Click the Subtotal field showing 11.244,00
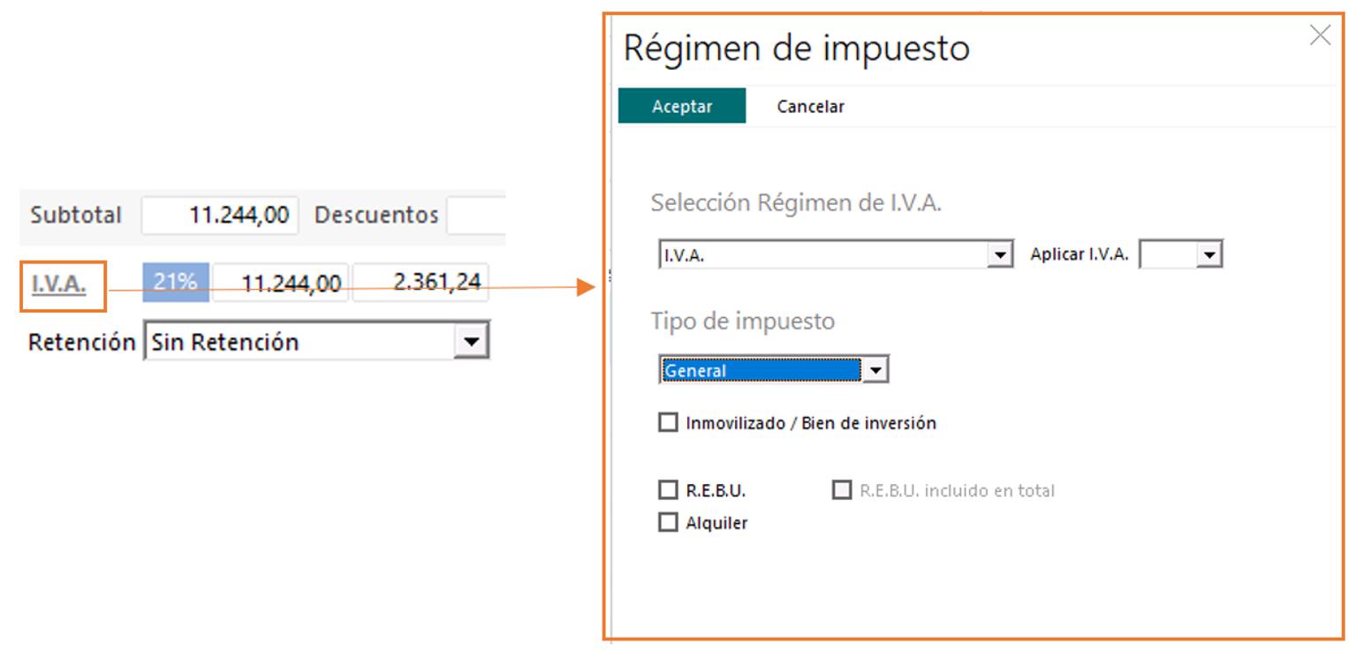 [x=220, y=216]
